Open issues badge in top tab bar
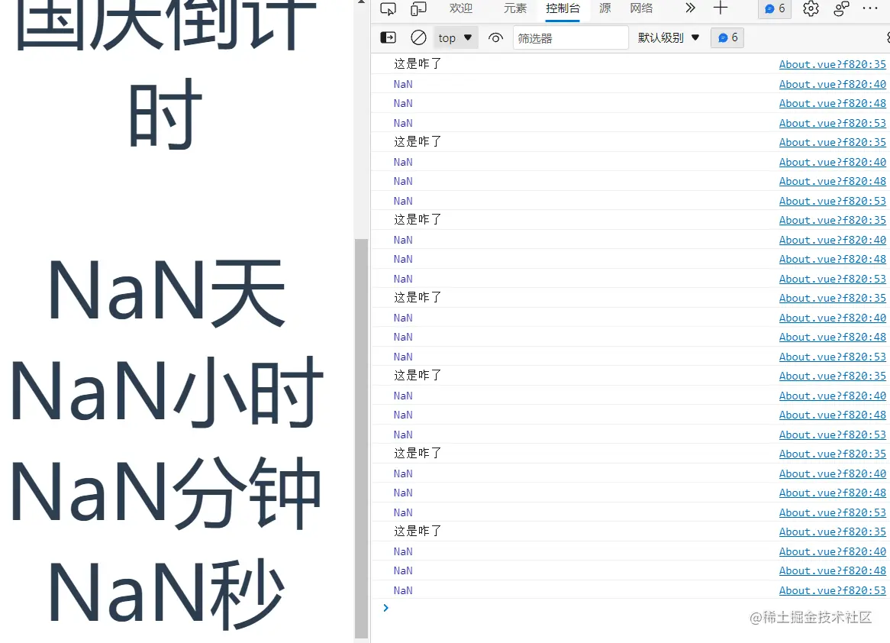This screenshot has height=643, width=890. coord(775,8)
